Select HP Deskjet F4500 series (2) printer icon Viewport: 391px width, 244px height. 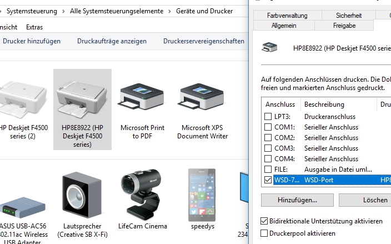pos(23,99)
